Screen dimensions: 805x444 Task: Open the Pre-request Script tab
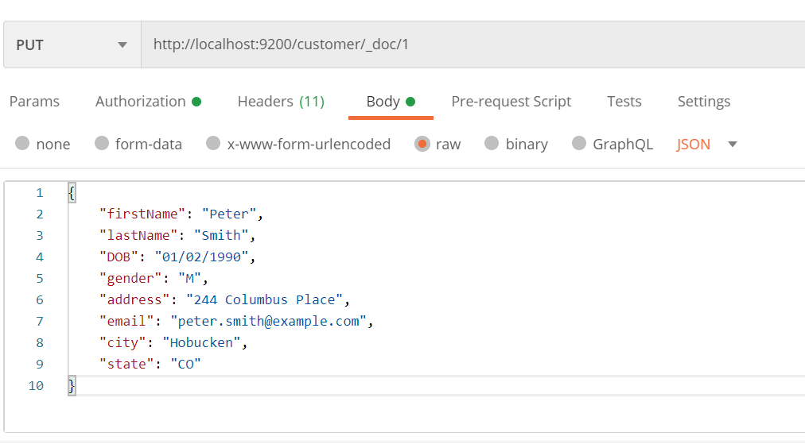pyautogui.click(x=511, y=102)
